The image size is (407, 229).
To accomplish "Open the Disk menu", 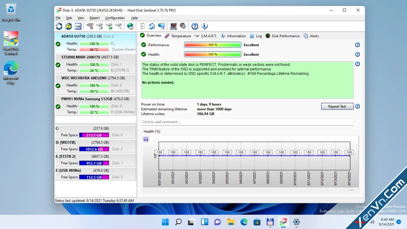I will [x=69, y=18].
